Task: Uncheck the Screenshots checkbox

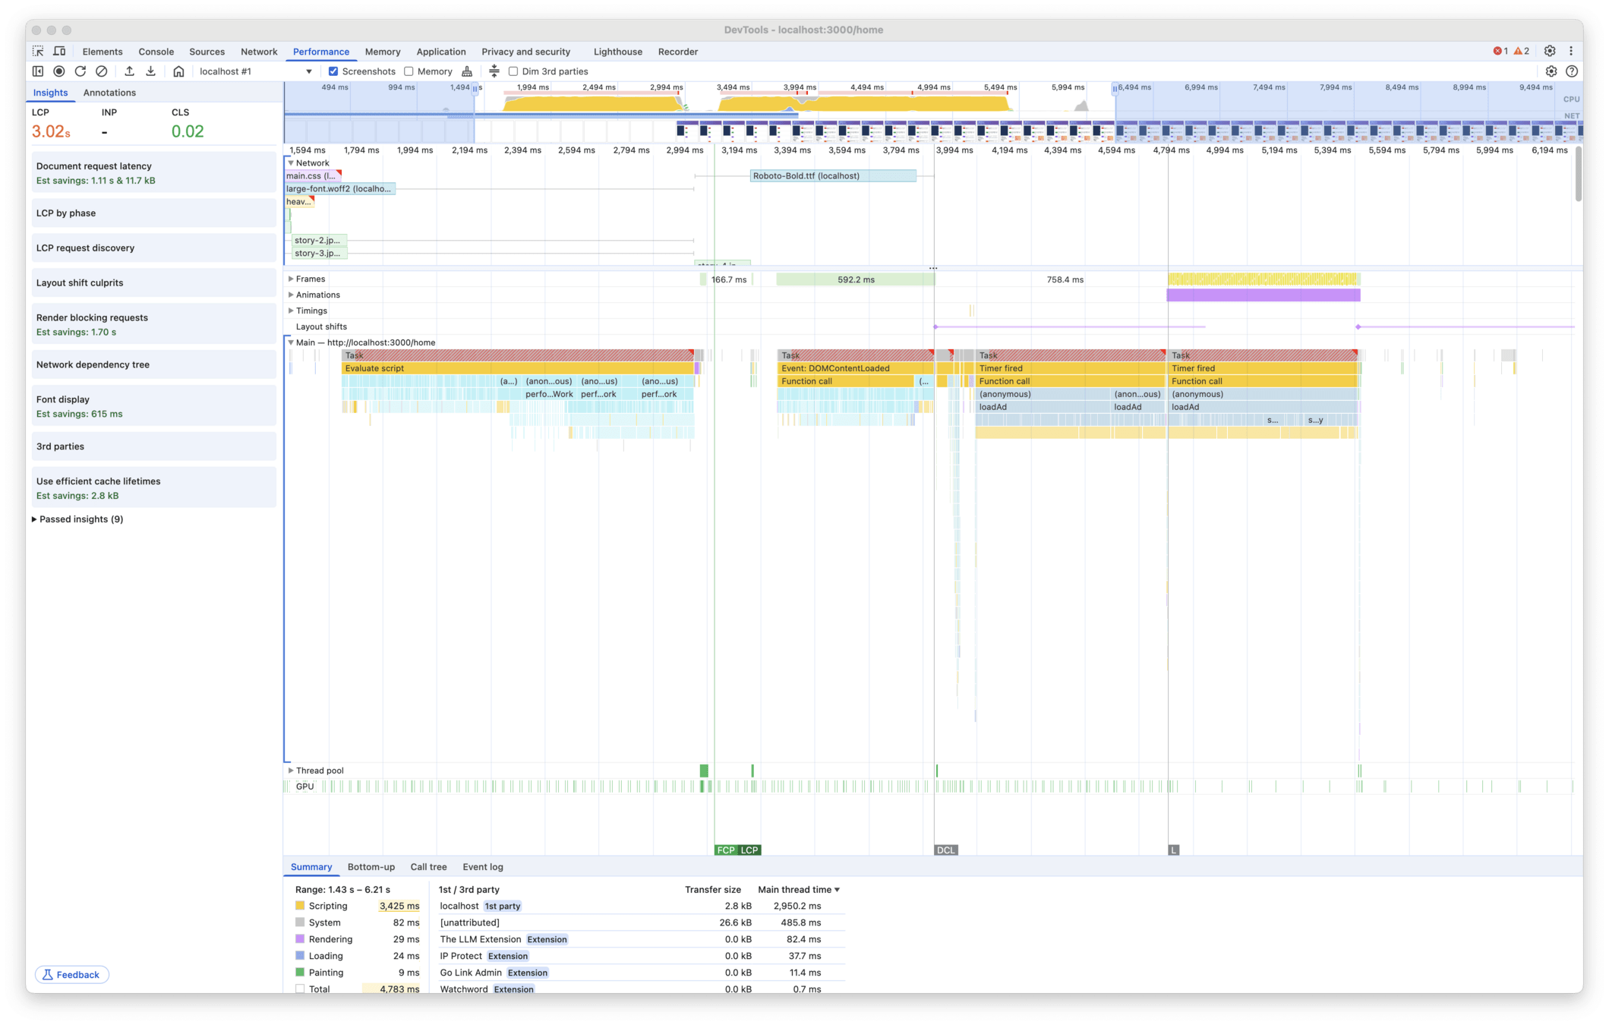Action: click(333, 71)
